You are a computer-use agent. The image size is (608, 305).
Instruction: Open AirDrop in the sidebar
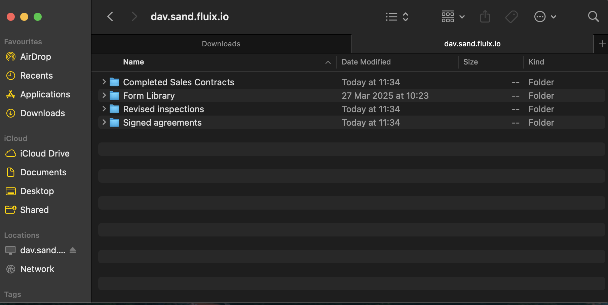35,57
